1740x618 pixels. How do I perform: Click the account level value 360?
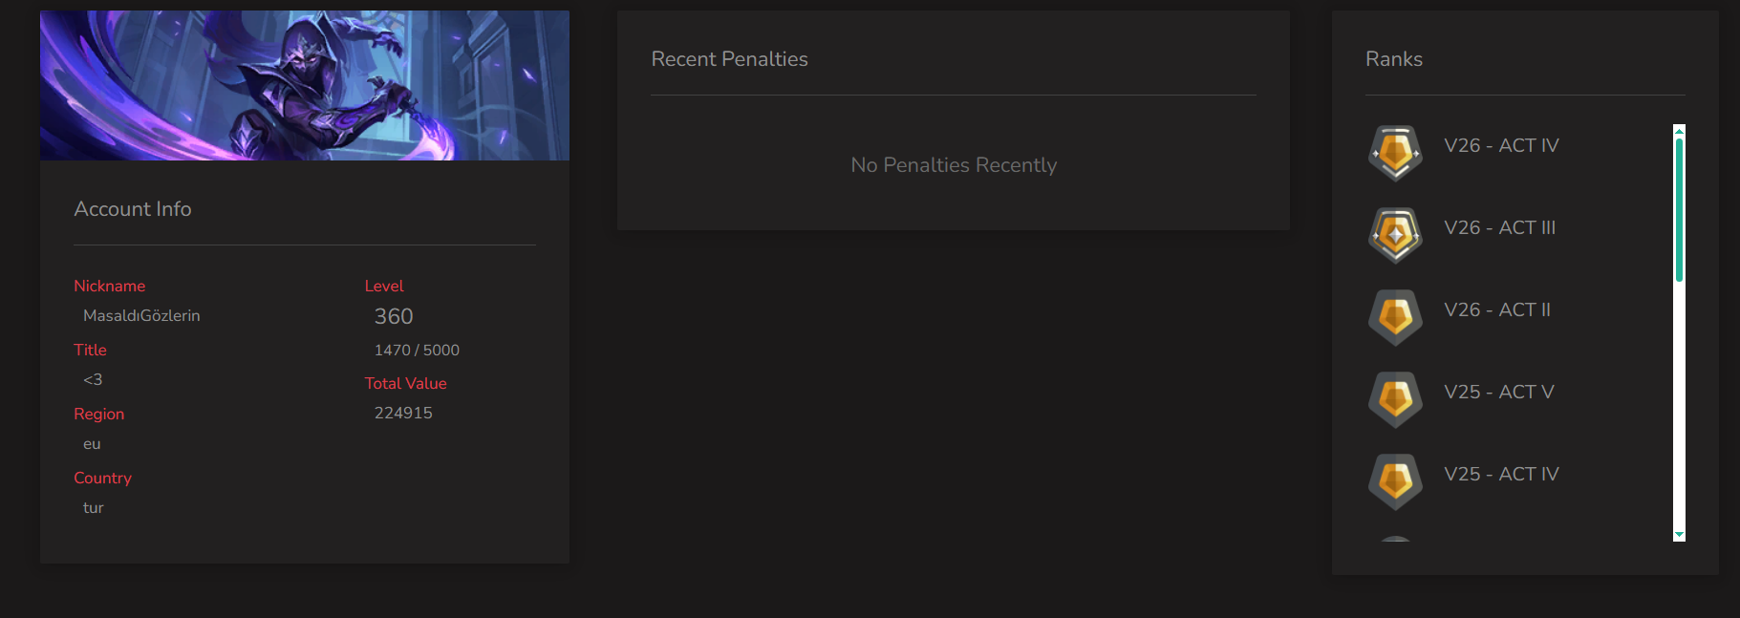pos(394,316)
